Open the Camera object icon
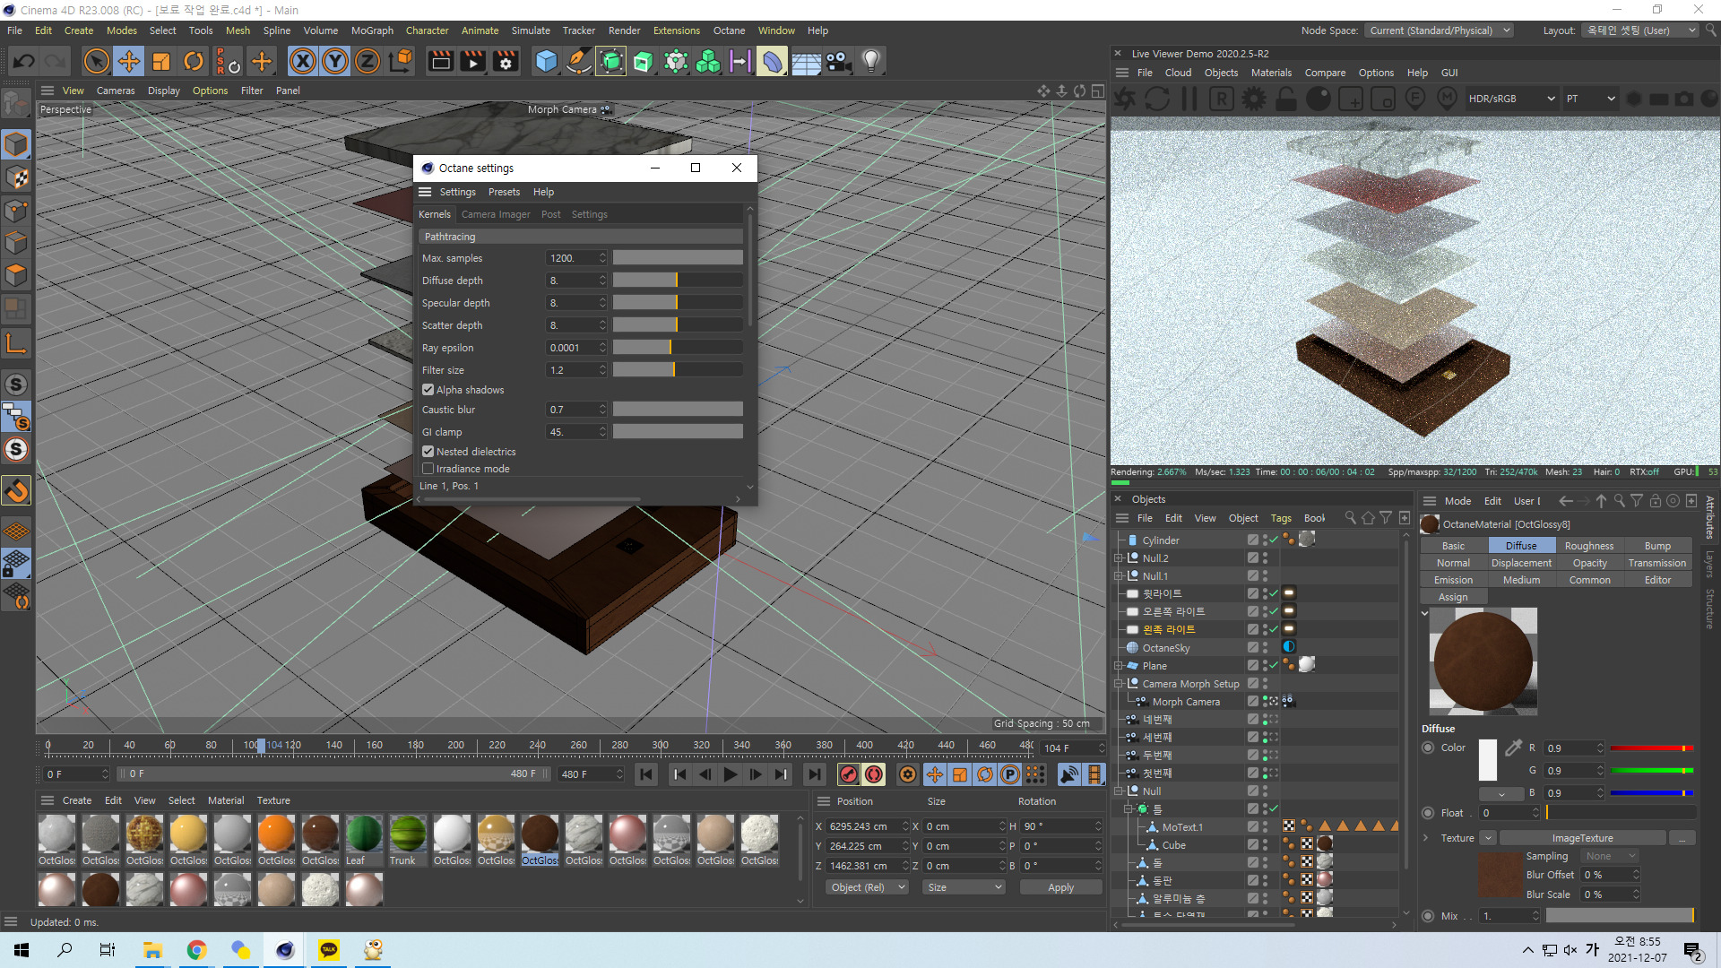Image resolution: width=1721 pixels, height=968 pixels. [x=838, y=61]
